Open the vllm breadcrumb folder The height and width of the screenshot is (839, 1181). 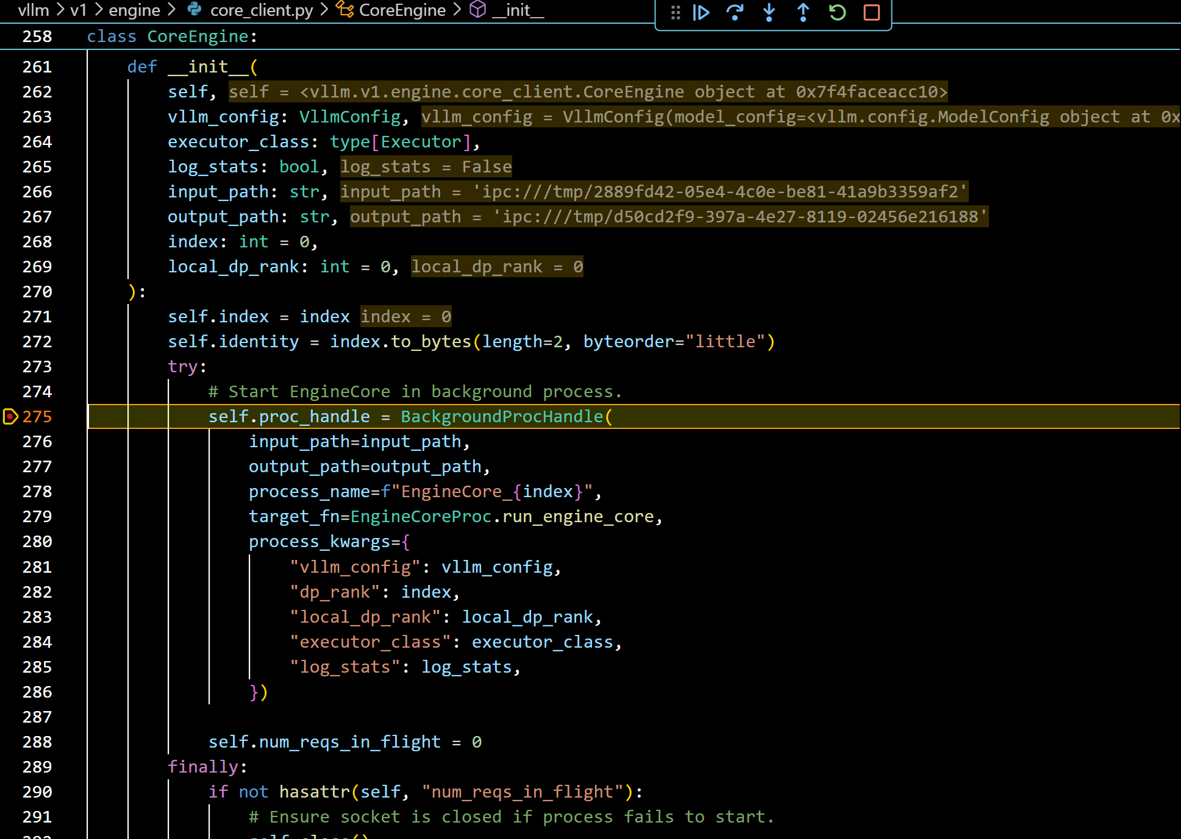point(34,10)
